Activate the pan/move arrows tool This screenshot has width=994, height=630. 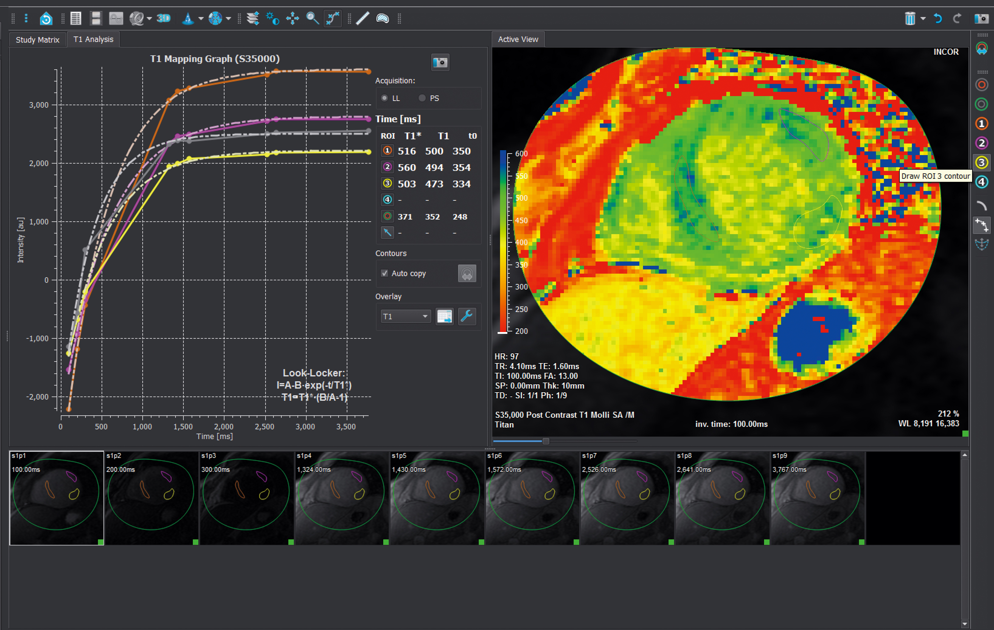pyautogui.click(x=292, y=18)
